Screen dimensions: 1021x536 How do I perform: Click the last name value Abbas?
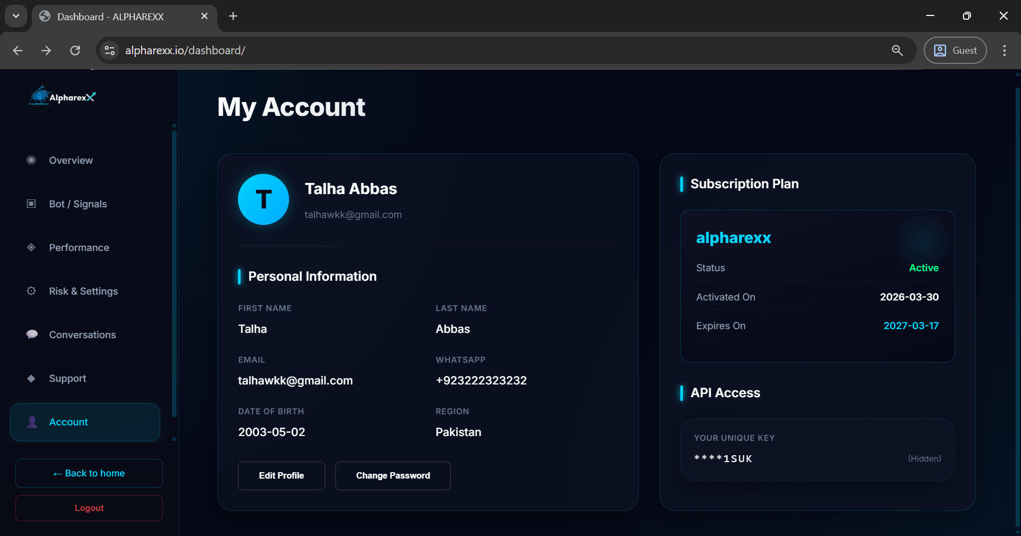[x=452, y=329]
